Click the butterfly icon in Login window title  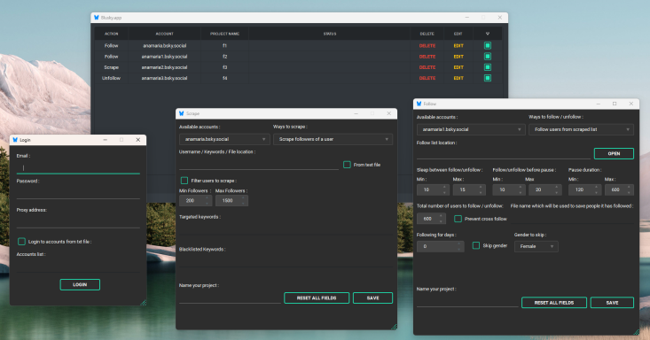(x=15, y=140)
